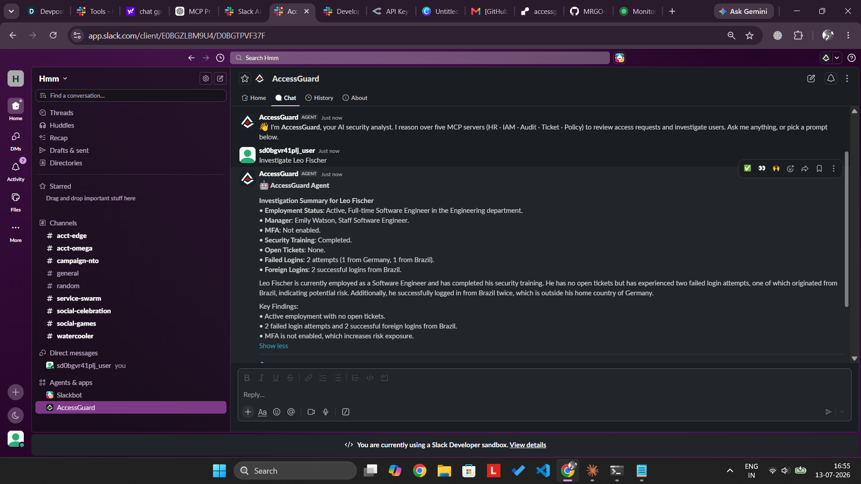Open add reaction picker on message
The height and width of the screenshot is (484, 861).
tap(791, 169)
